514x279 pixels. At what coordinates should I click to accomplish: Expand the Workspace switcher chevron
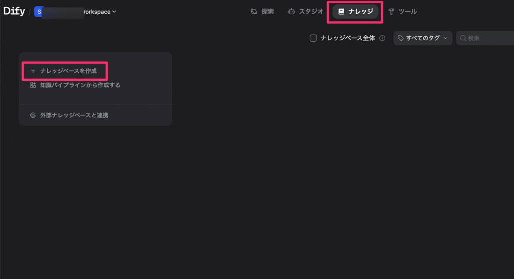click(x=115, y=12)
